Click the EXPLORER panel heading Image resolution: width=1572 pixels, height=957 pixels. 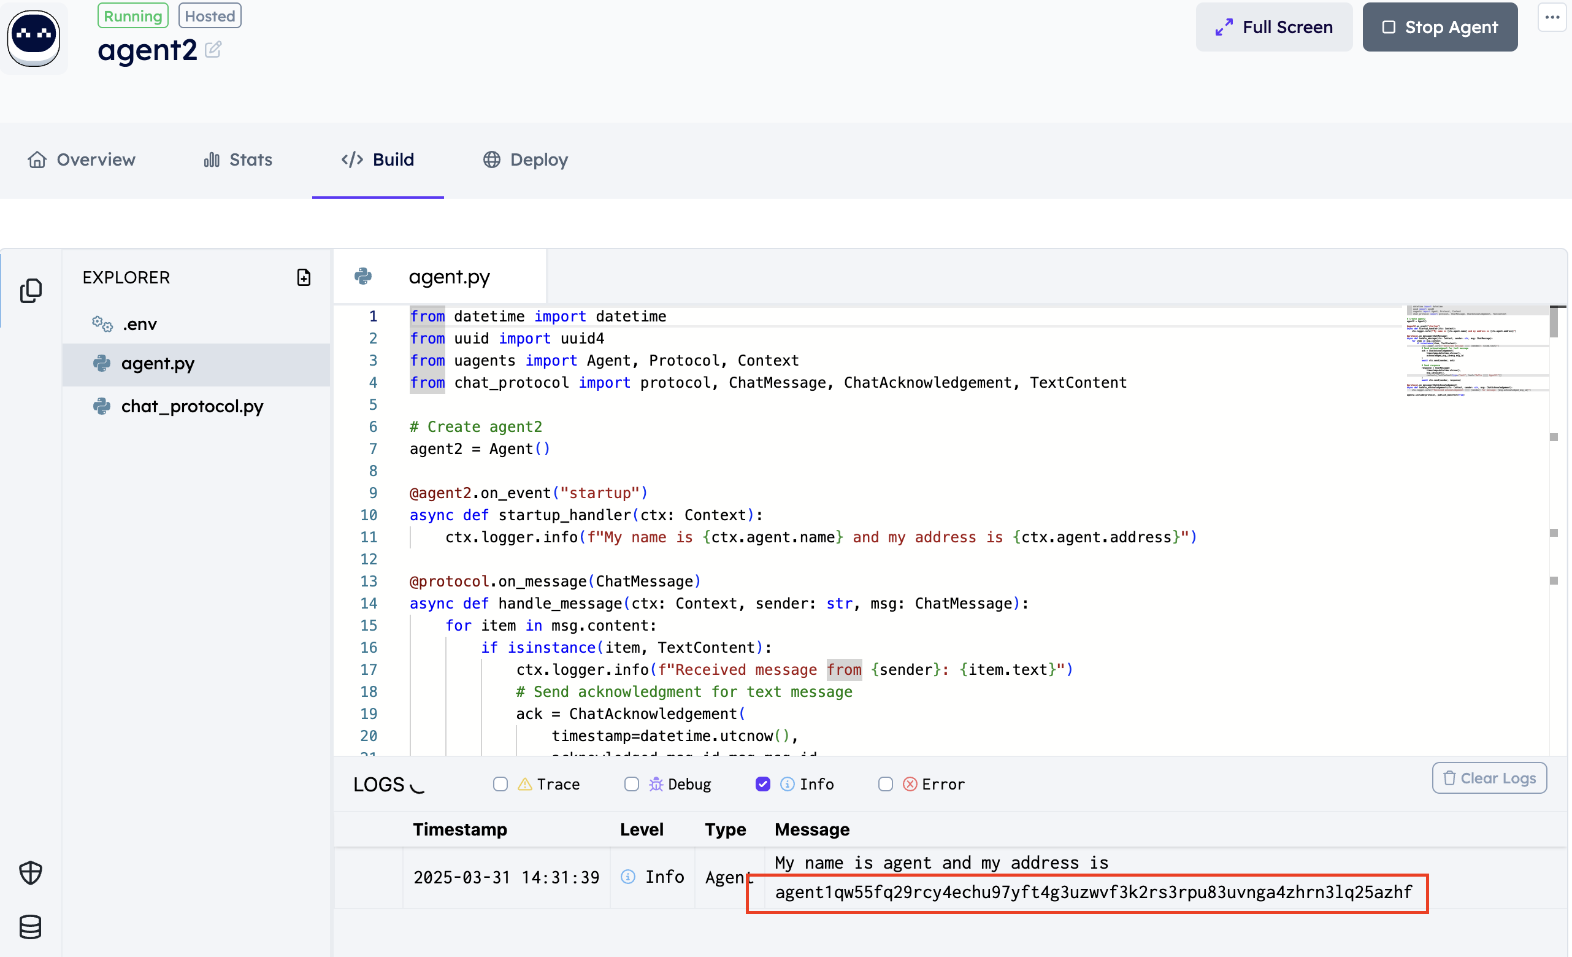tap(126, 277)
